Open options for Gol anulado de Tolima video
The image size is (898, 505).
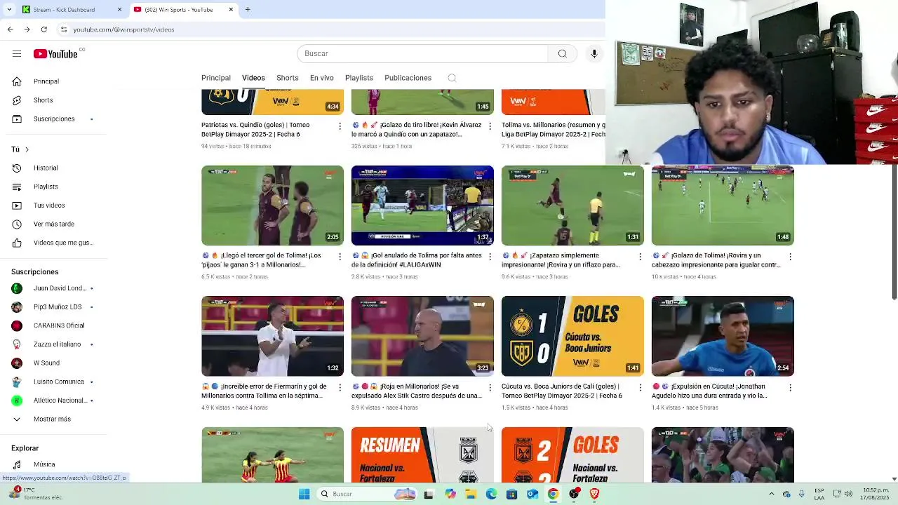[x=490, y=257]
